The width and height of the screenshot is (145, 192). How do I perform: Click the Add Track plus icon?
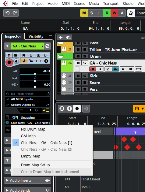click(x=61, y=38)
